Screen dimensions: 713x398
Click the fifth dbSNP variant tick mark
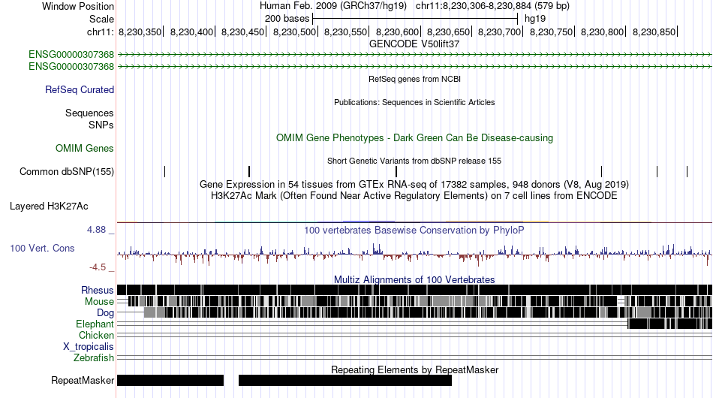point(657,171)
